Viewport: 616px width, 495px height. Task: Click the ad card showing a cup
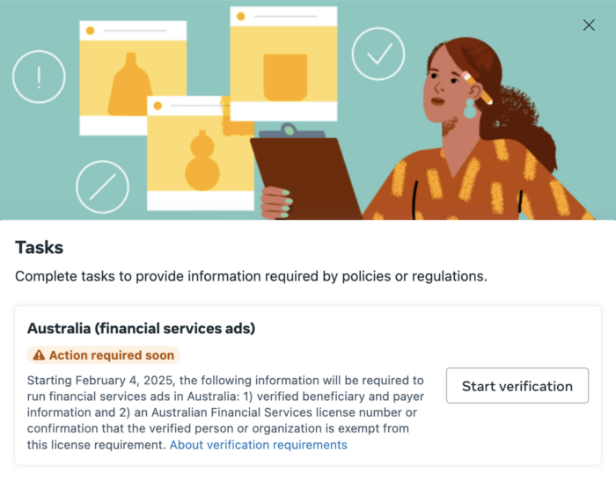pos(283,63)
